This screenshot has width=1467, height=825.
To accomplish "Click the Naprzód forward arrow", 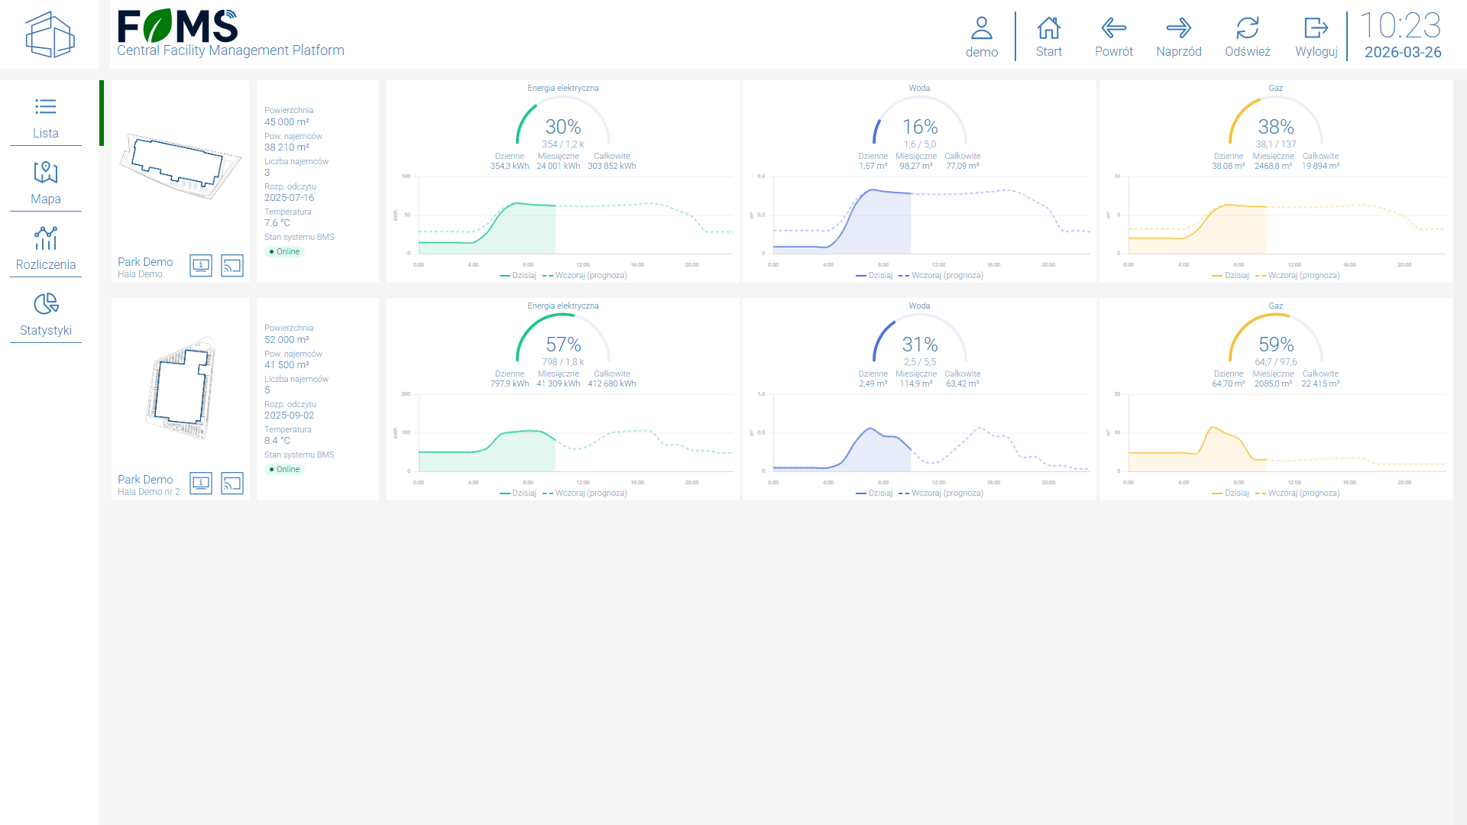I will [1178, 29].
